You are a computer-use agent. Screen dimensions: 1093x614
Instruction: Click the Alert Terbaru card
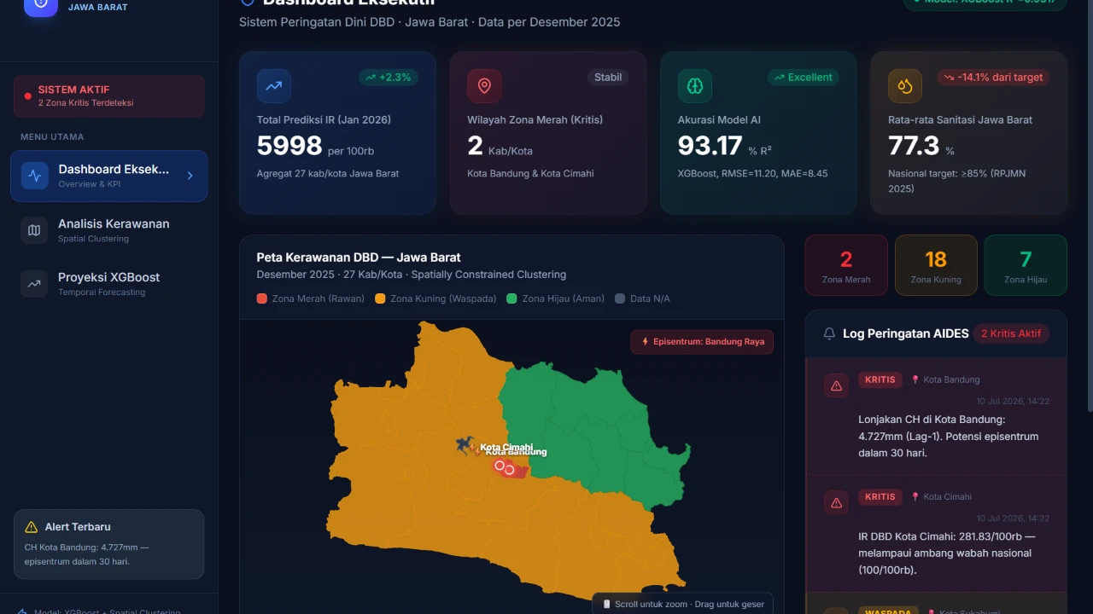click(x=108, y=544)
